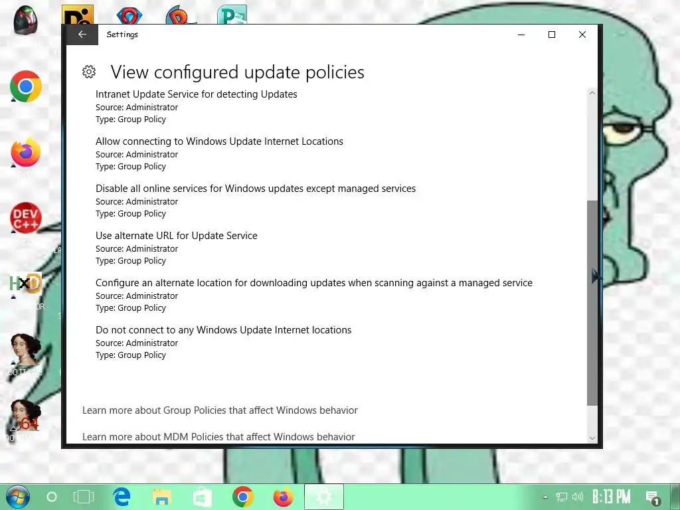
Task: Open the Action Center notification icon
Action: pyautogui.click(x=653, y=498)
